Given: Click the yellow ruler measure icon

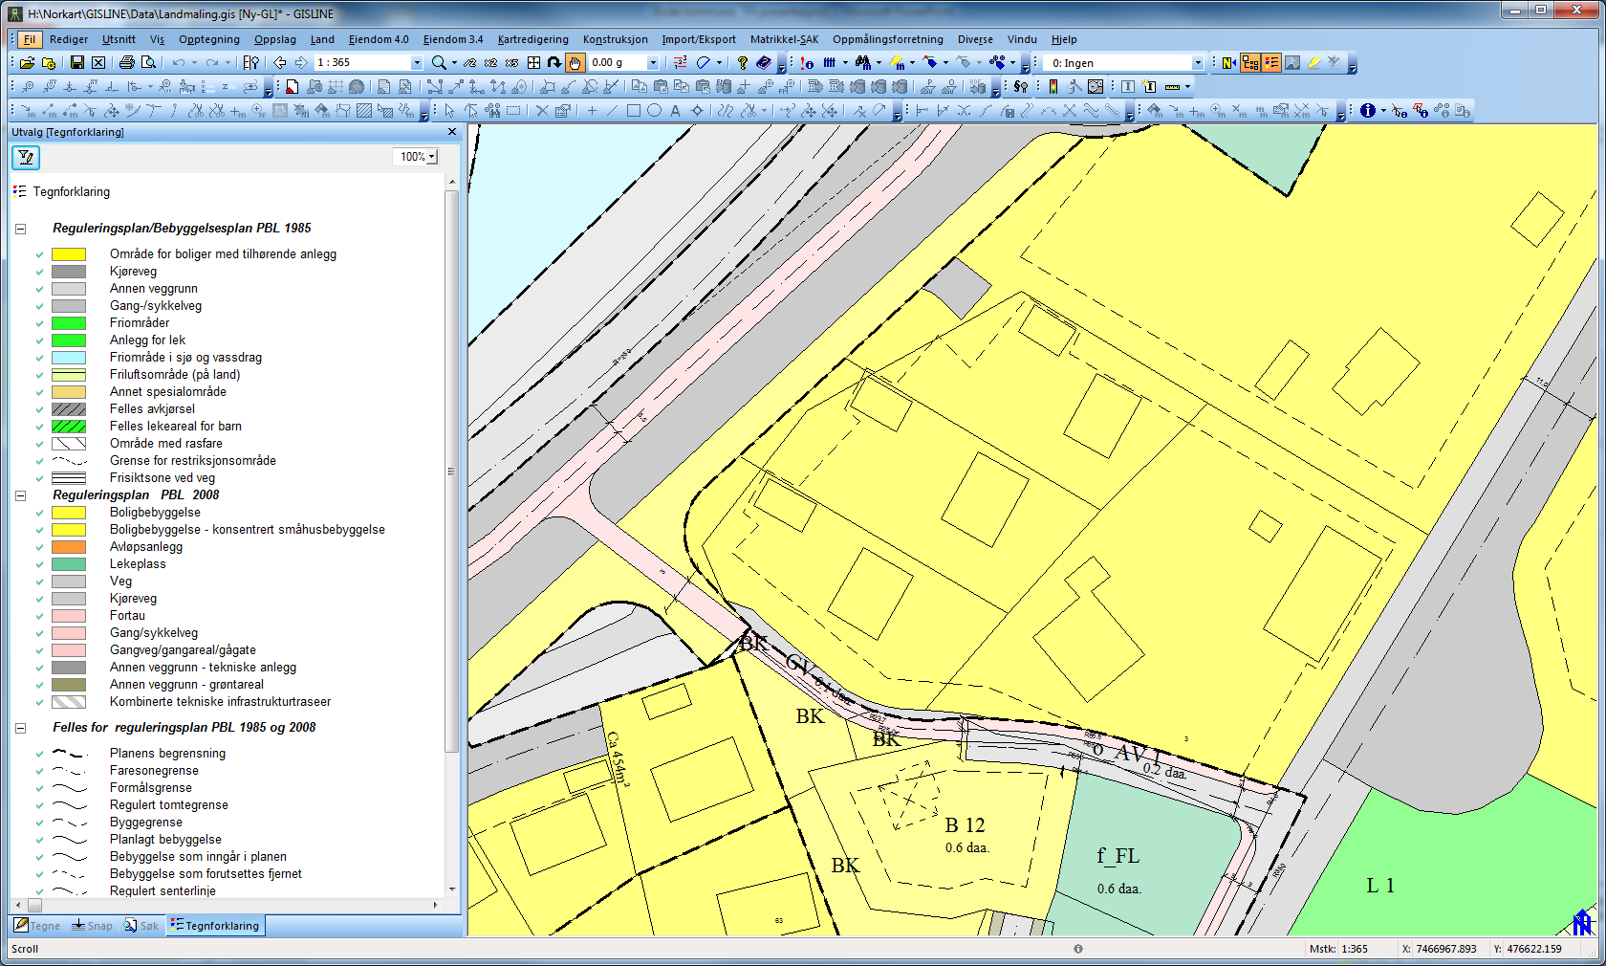Looking at the screenshot, I should click(1173, 86).
